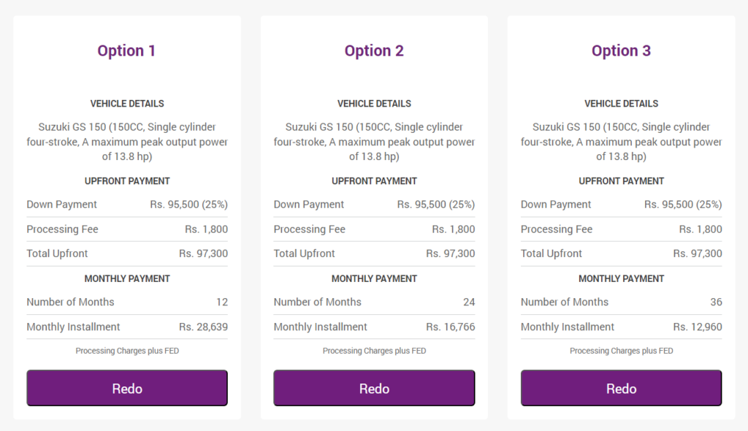Screen dimensions: 748x431
Task: Click Option 1 monthly installment Rs. 28,639
Action: [203, 327]
